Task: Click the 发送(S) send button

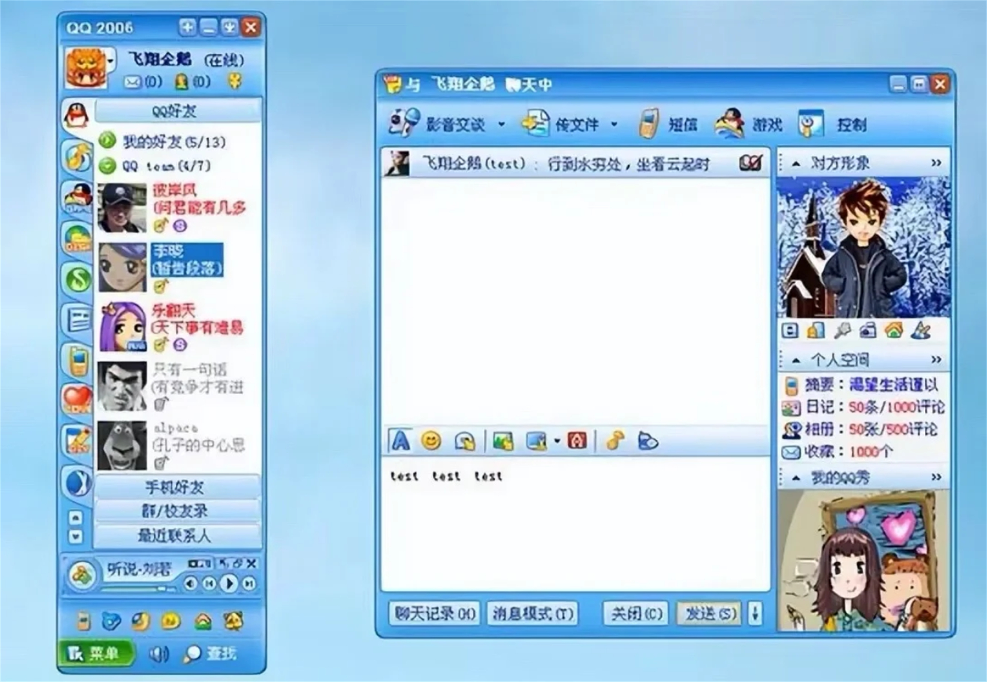Action: click(x=708, y=613)
